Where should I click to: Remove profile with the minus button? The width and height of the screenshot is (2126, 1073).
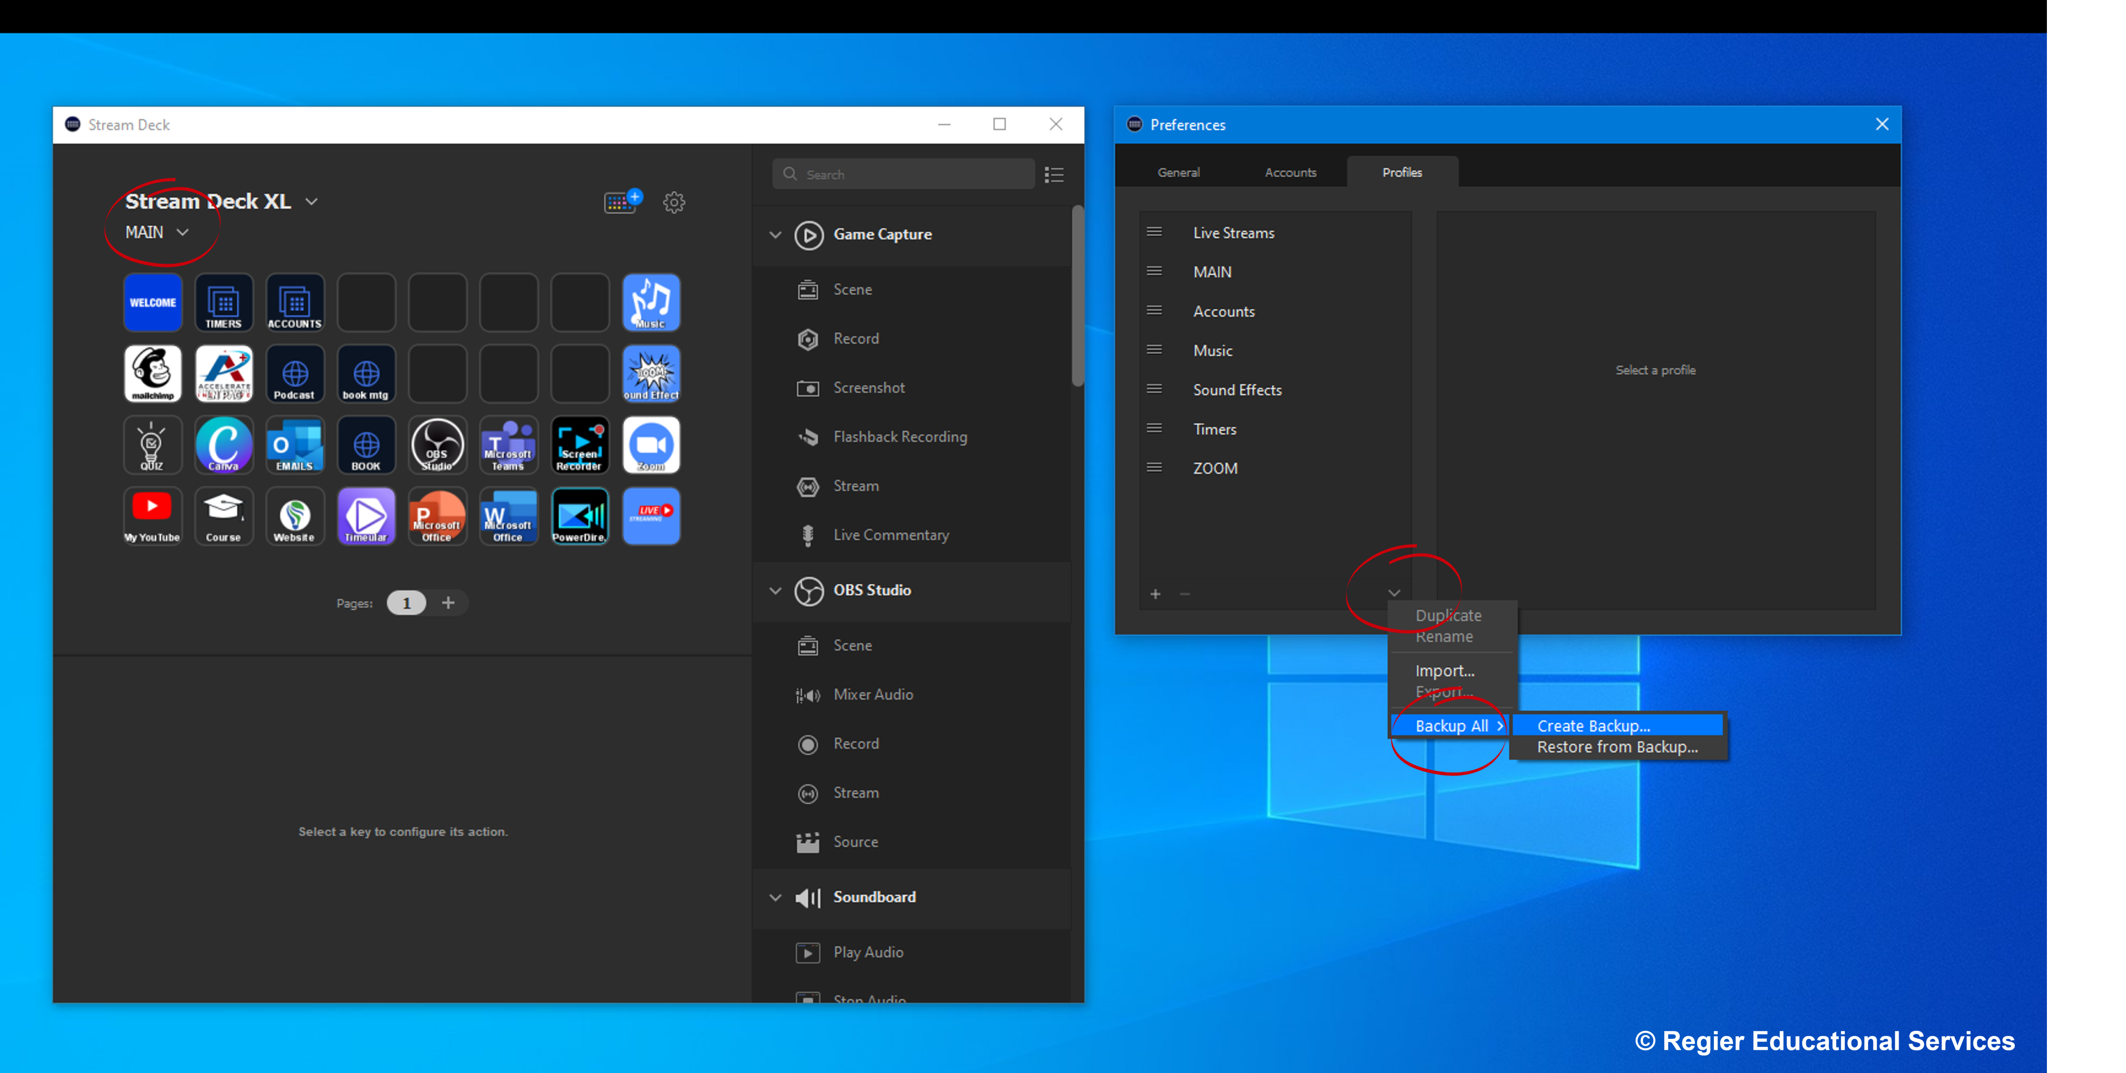coord(1185,594)
